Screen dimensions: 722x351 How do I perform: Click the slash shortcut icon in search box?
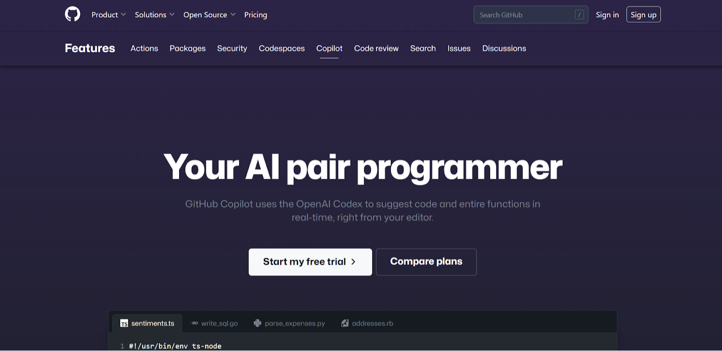[579, 15]
